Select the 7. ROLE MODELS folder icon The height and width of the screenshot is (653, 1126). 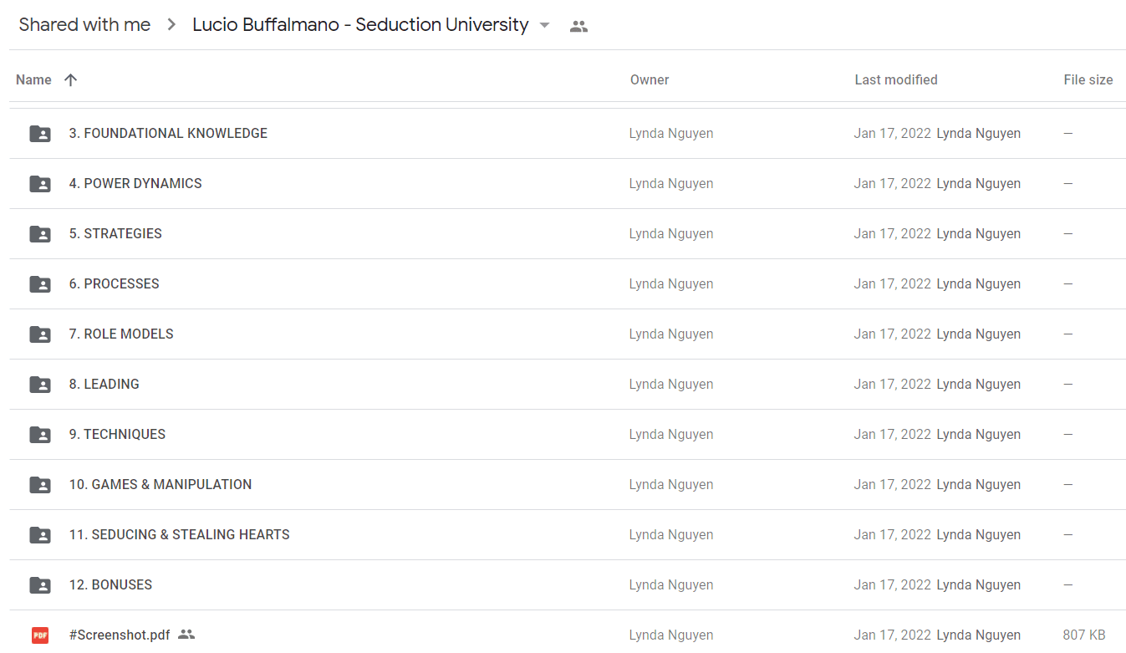tap(40, 334)
